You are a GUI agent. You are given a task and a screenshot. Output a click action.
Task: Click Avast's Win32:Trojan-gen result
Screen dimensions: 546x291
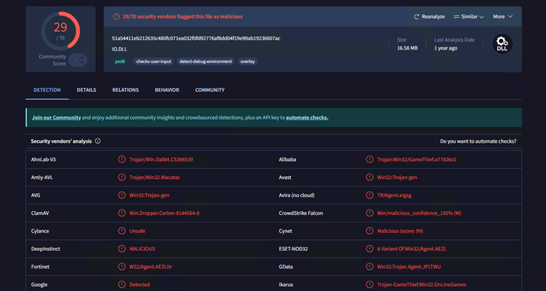(397, 177)
